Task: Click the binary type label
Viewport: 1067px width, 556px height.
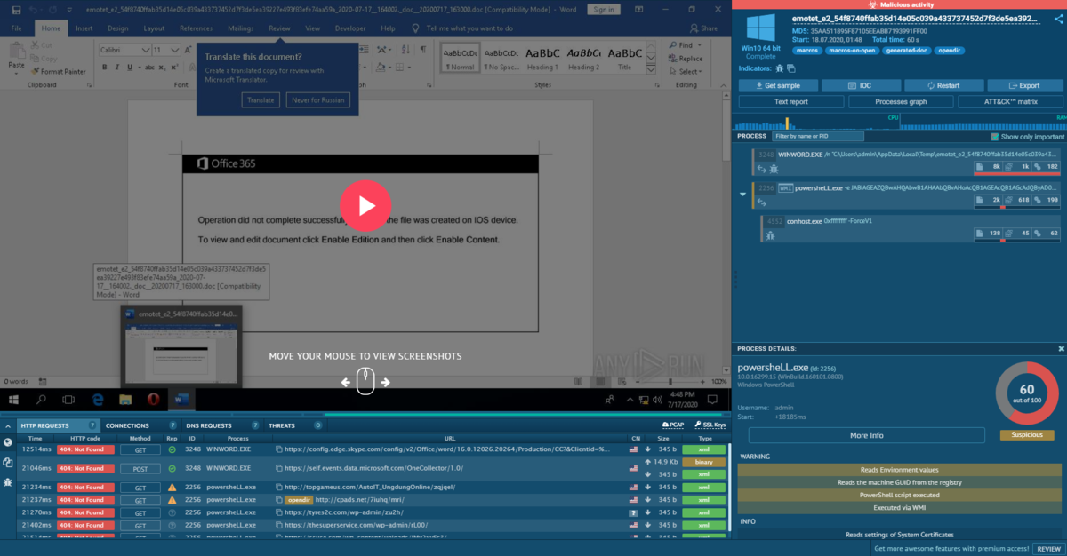Action: (x=705, y=462)
